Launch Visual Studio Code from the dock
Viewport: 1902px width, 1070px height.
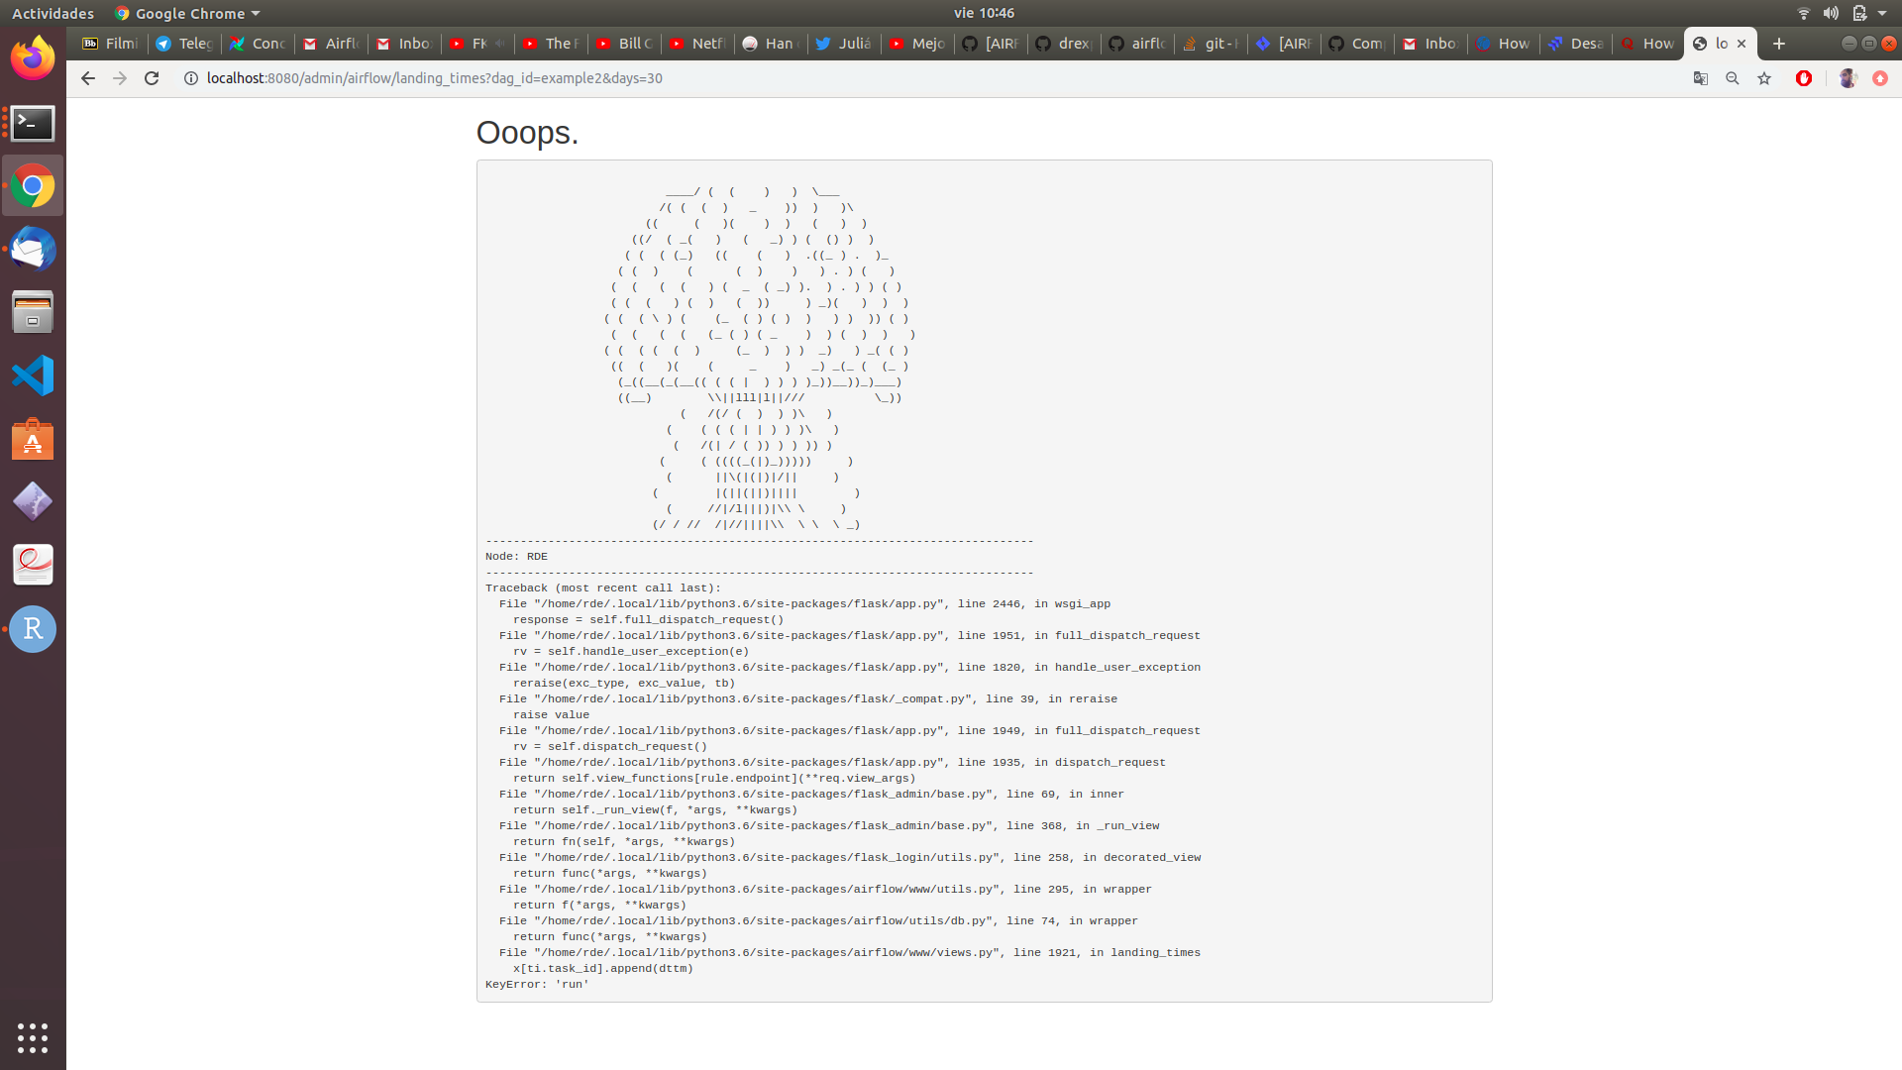(33, 375)
